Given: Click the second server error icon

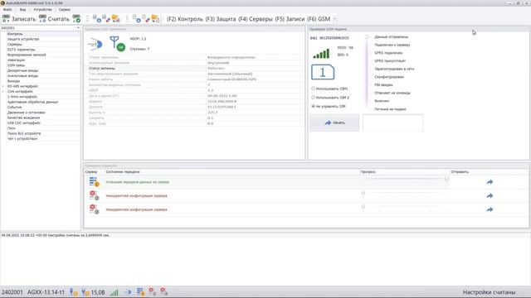Looking at the screenshot, I should point(94,195).
